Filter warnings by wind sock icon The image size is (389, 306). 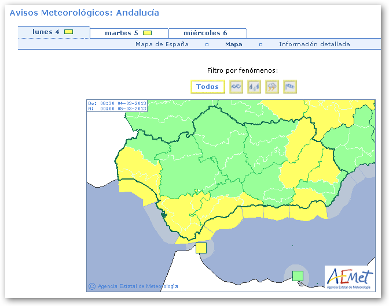290,87
